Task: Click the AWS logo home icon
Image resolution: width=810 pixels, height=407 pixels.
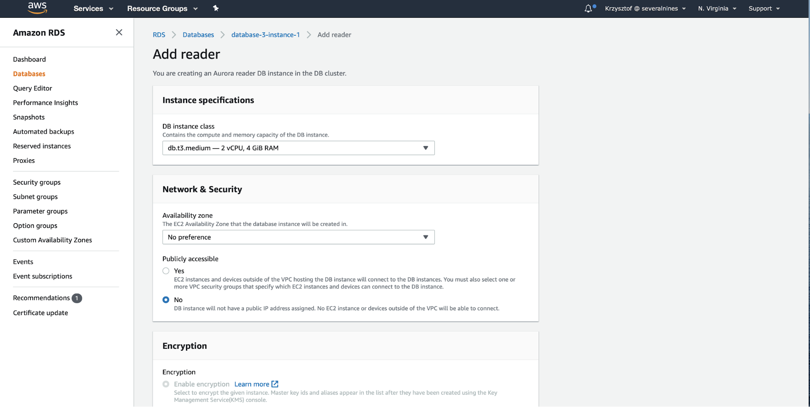Action: [x=37, y=8]
